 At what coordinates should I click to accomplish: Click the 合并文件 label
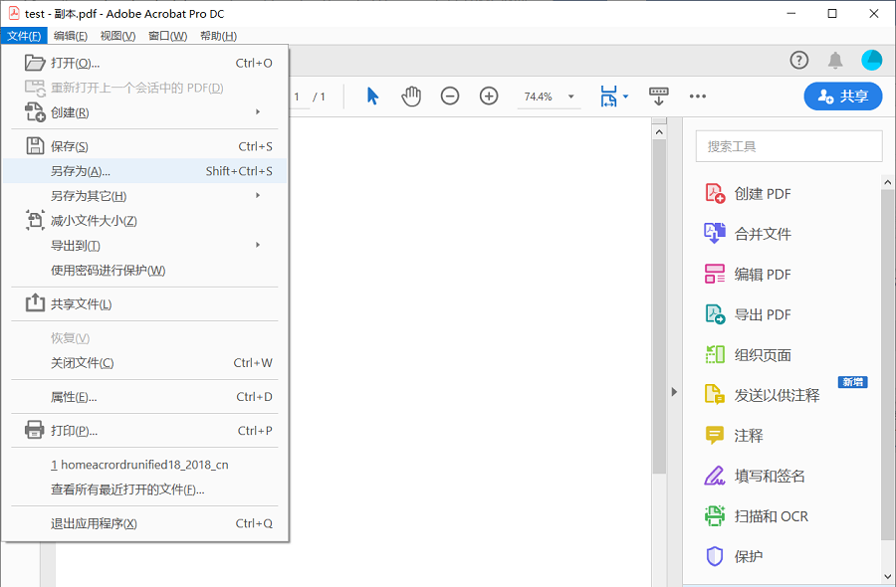pos(763,234)
